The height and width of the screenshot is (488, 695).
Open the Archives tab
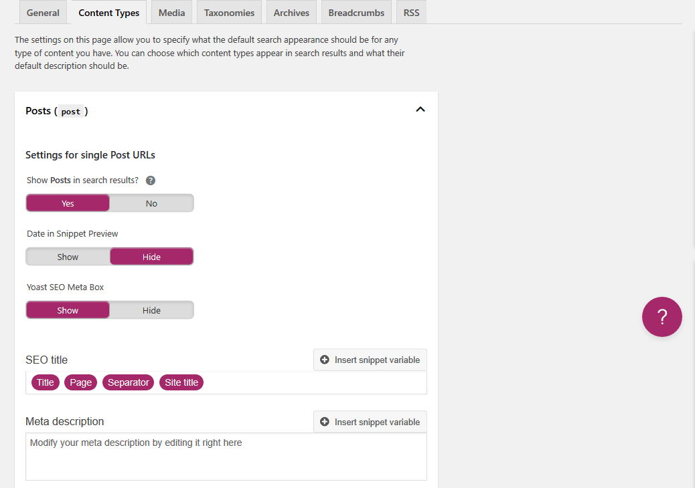[291, 13]
